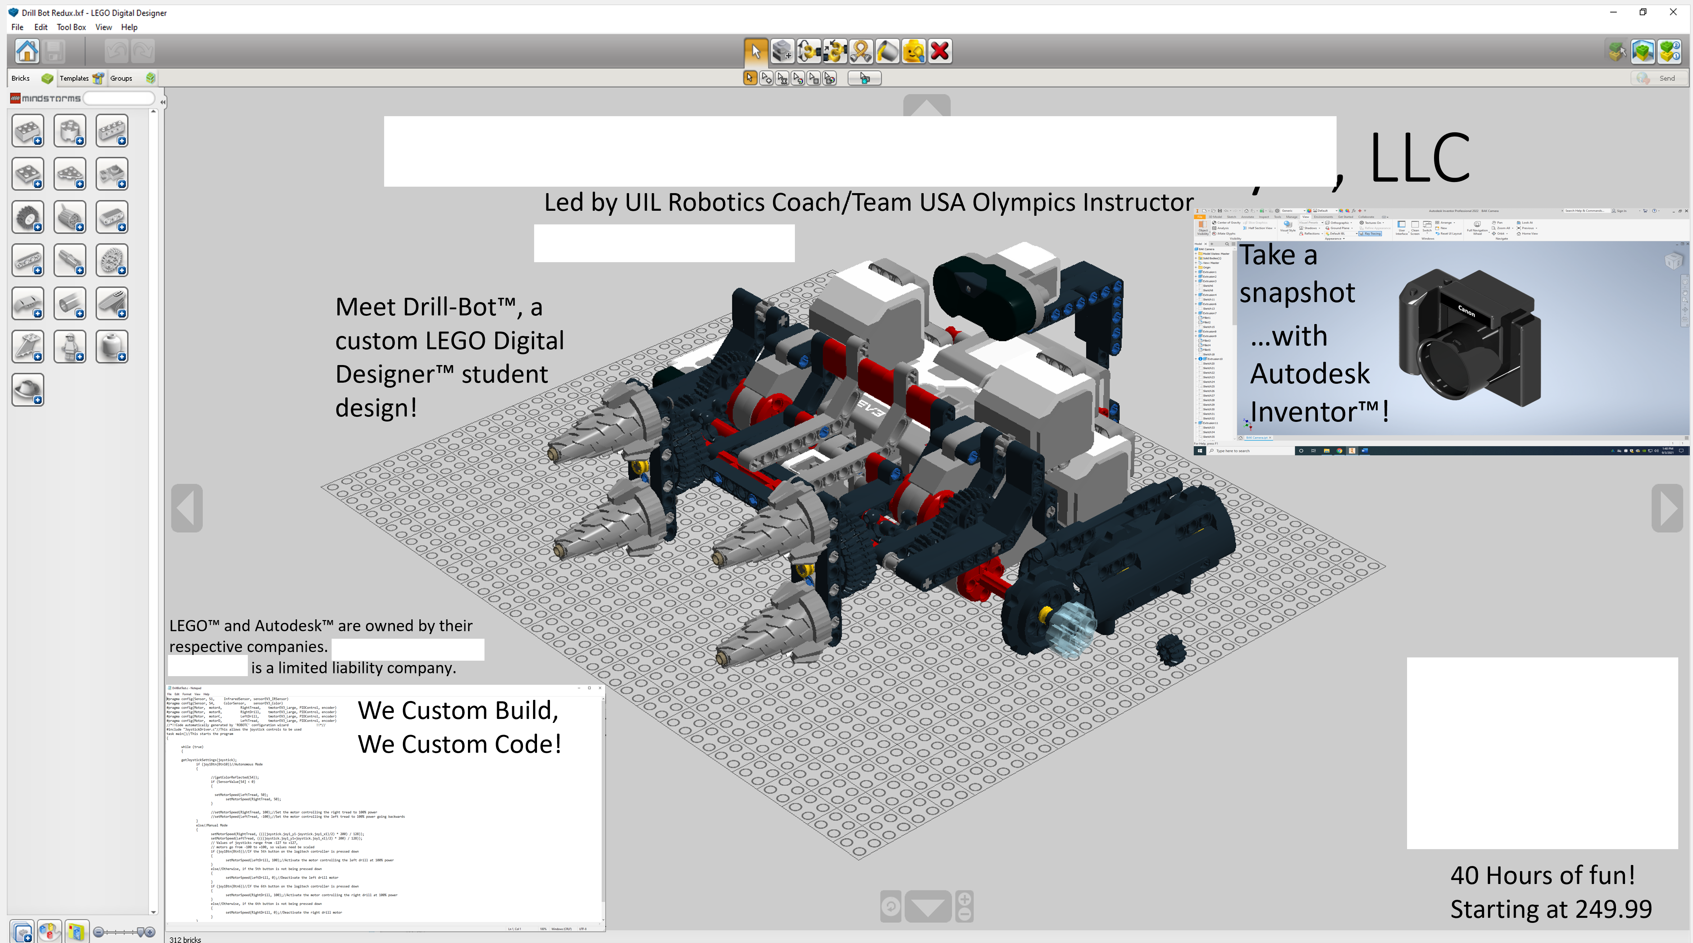Pick the Flex tool
Screen dimensions: 1693x943
(861, 51)
